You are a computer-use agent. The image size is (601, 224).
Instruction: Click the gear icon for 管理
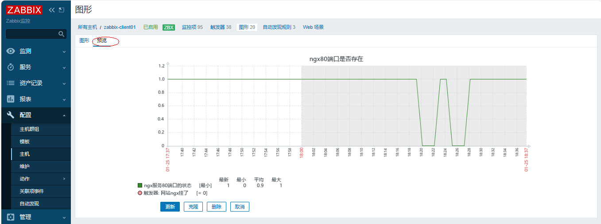(11, 217)
